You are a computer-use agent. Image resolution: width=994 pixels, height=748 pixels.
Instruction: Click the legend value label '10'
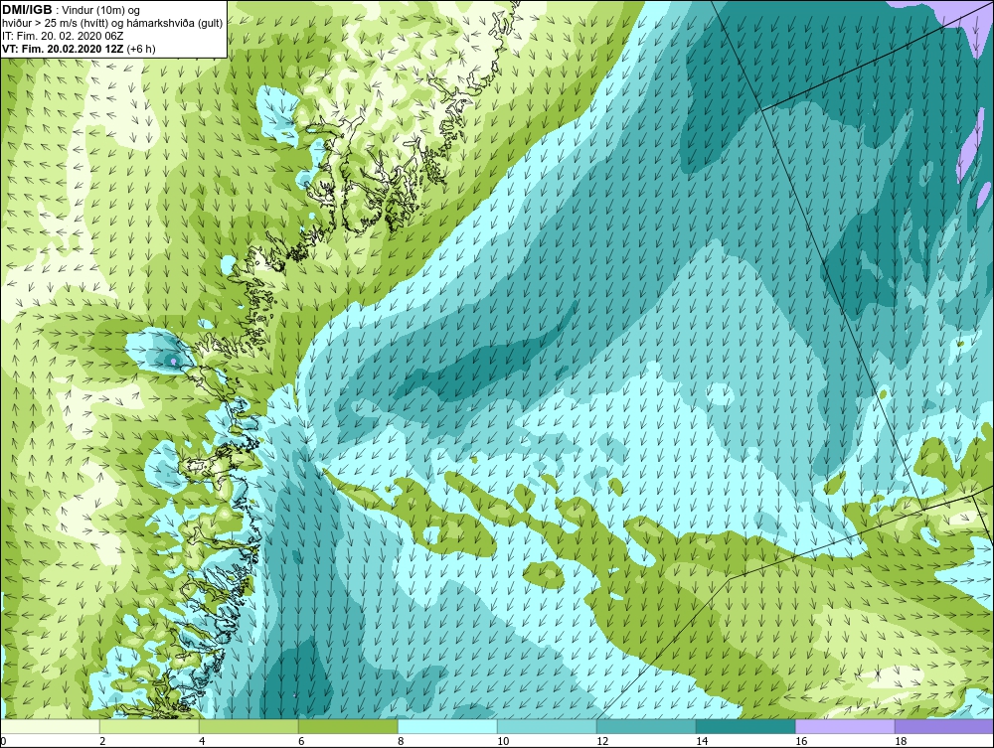coord(503,741)
